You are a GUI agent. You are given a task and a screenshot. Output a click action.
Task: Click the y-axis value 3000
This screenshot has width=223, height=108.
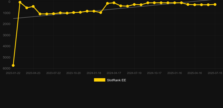[6, 35]
